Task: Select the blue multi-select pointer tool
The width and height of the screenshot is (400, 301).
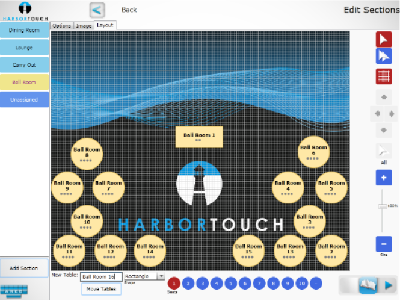Action: tap(383, 56)
